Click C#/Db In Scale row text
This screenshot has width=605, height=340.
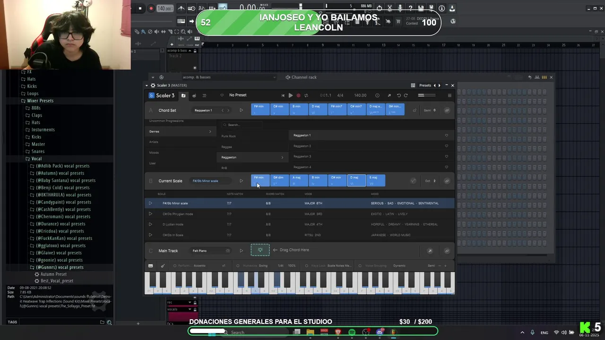(173, 235)
